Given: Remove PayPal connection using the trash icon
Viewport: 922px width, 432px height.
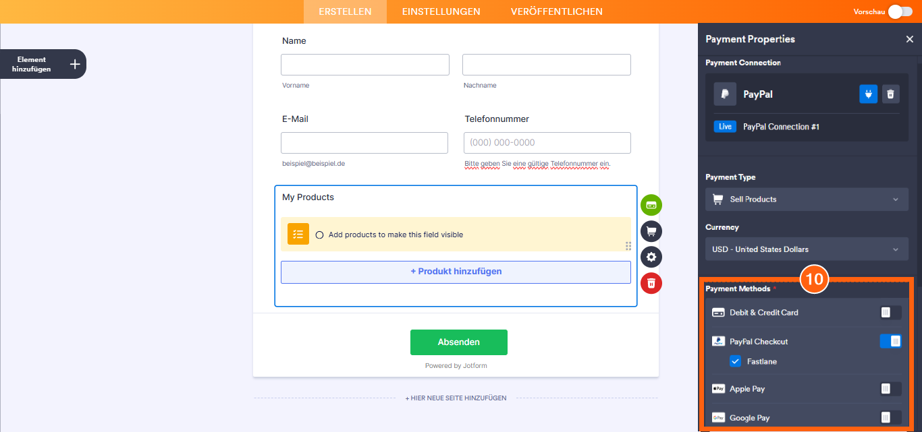Looking at the screenshot, I should [x=890, y=94].
